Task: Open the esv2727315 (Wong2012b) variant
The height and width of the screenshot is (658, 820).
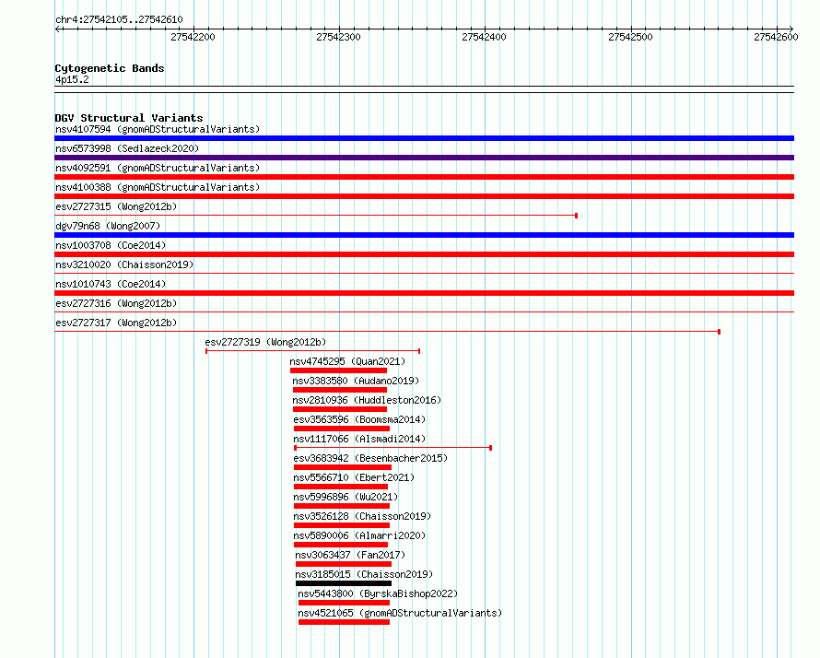Action: pos(116,206)
